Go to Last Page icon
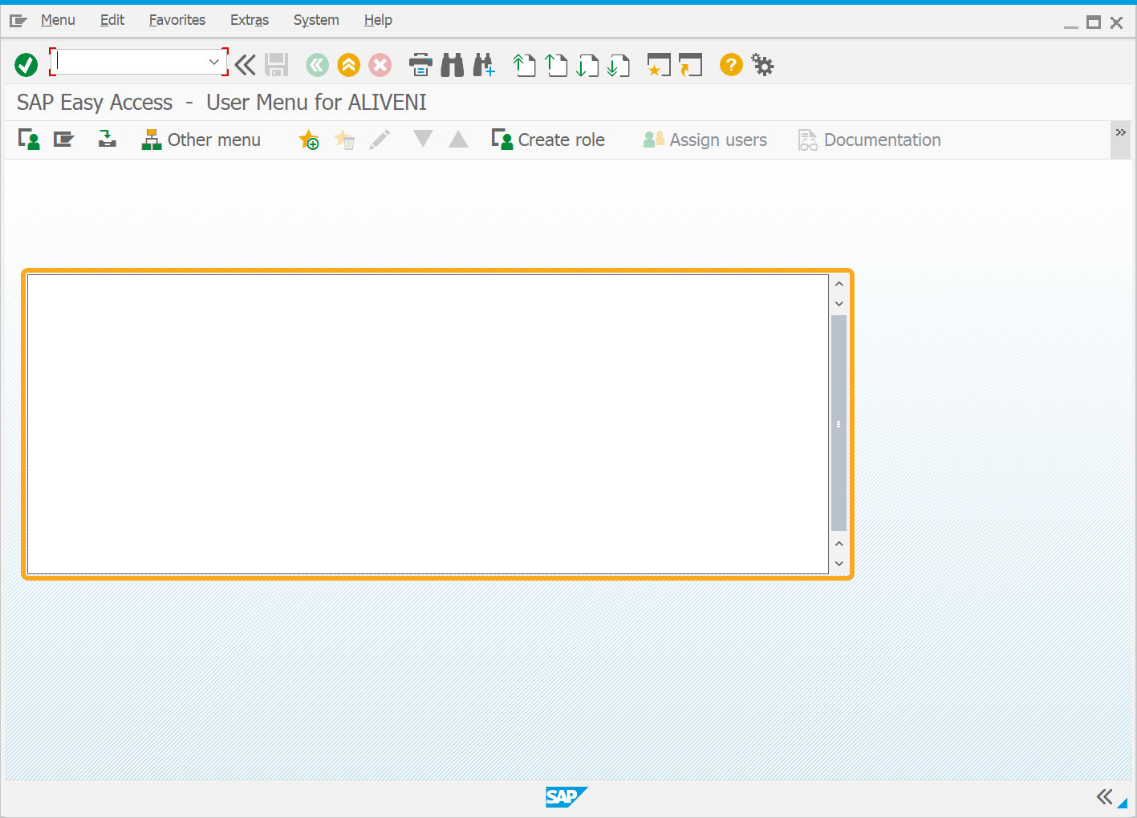The width and height of the screenshot is (1137, 818). 619,65
